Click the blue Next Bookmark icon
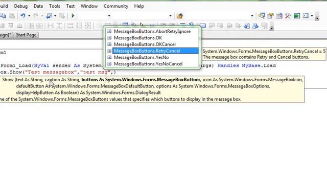 [255, 26]
